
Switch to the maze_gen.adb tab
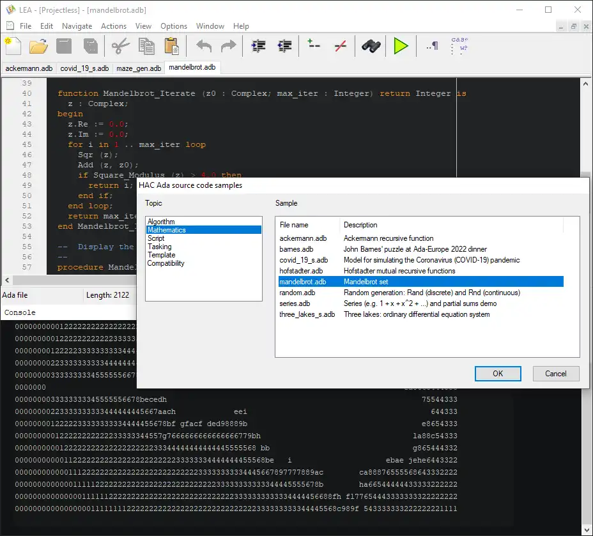pos(139,68)
